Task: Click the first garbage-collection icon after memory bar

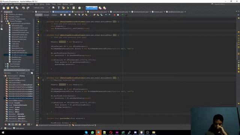Action: (100, 8)
